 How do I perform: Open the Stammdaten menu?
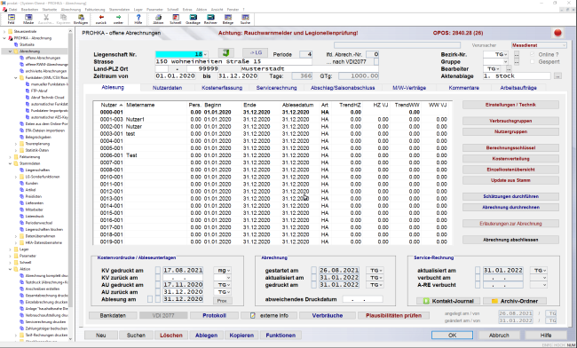[119, 9]
